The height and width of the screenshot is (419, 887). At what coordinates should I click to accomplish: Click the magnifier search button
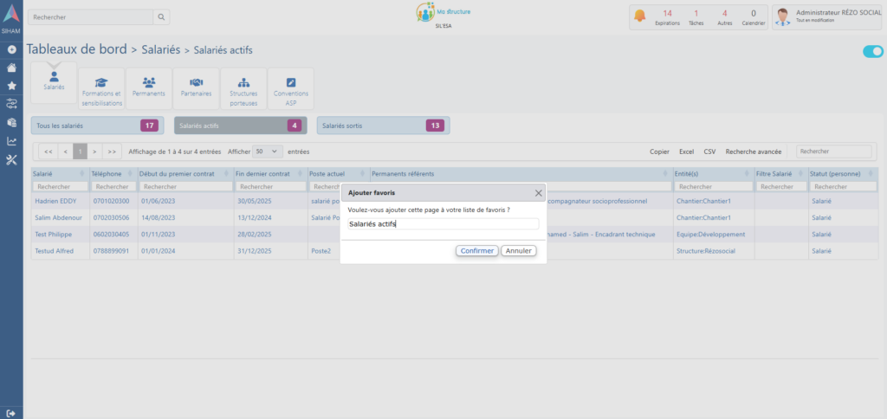pyautogui.click(x=162, y=17)
